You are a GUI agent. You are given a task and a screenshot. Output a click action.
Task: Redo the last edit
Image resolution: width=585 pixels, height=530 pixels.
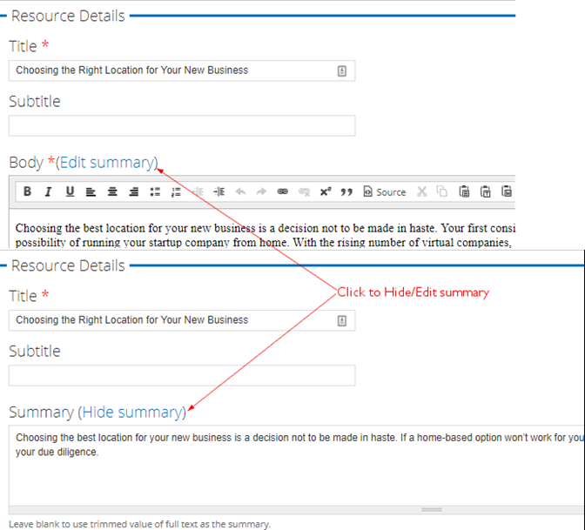[x=261, y=191]
